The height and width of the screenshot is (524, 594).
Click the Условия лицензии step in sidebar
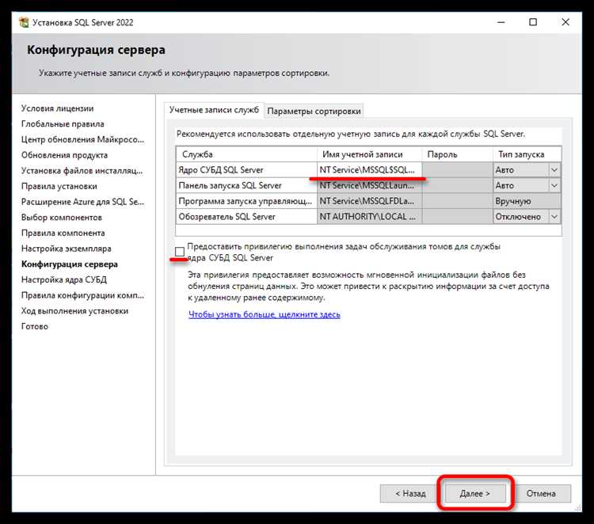point(57,108)
